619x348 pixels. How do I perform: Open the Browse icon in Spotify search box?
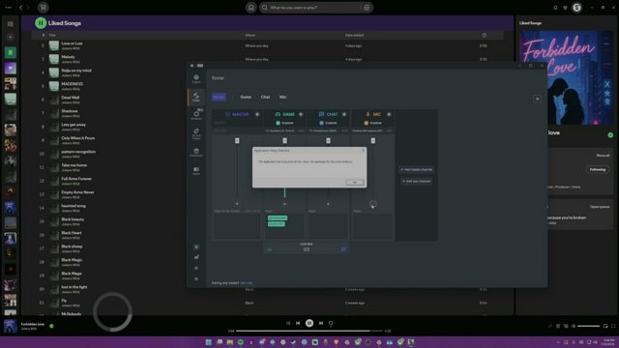tap(367, 8)
